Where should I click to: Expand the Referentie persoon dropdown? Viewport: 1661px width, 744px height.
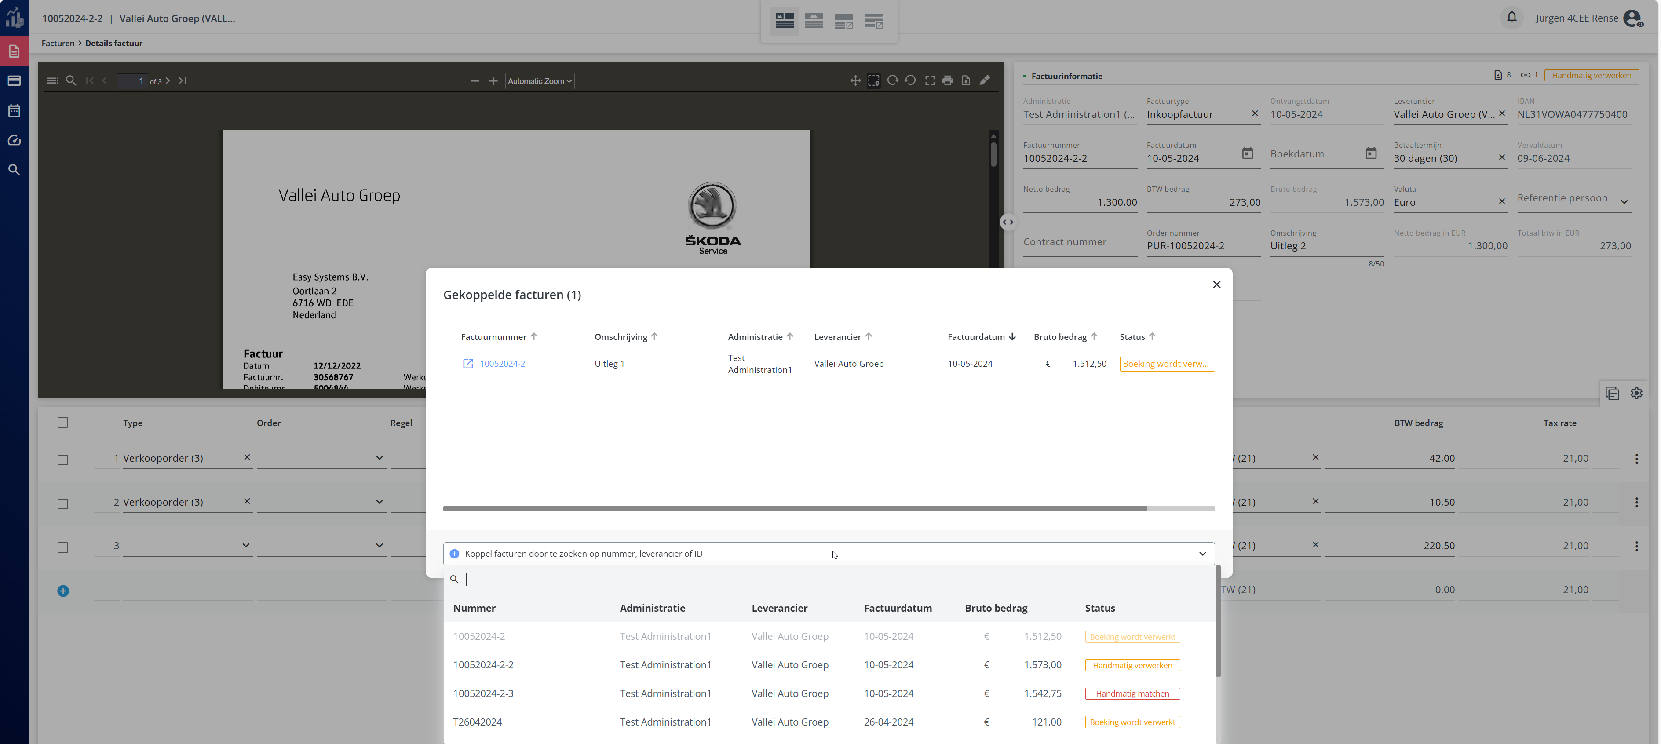[1624, 202]
